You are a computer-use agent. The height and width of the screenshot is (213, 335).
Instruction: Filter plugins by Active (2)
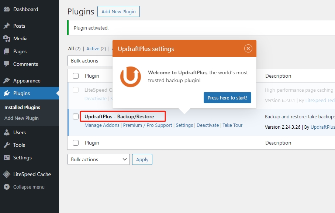click(x=96, y=48)
